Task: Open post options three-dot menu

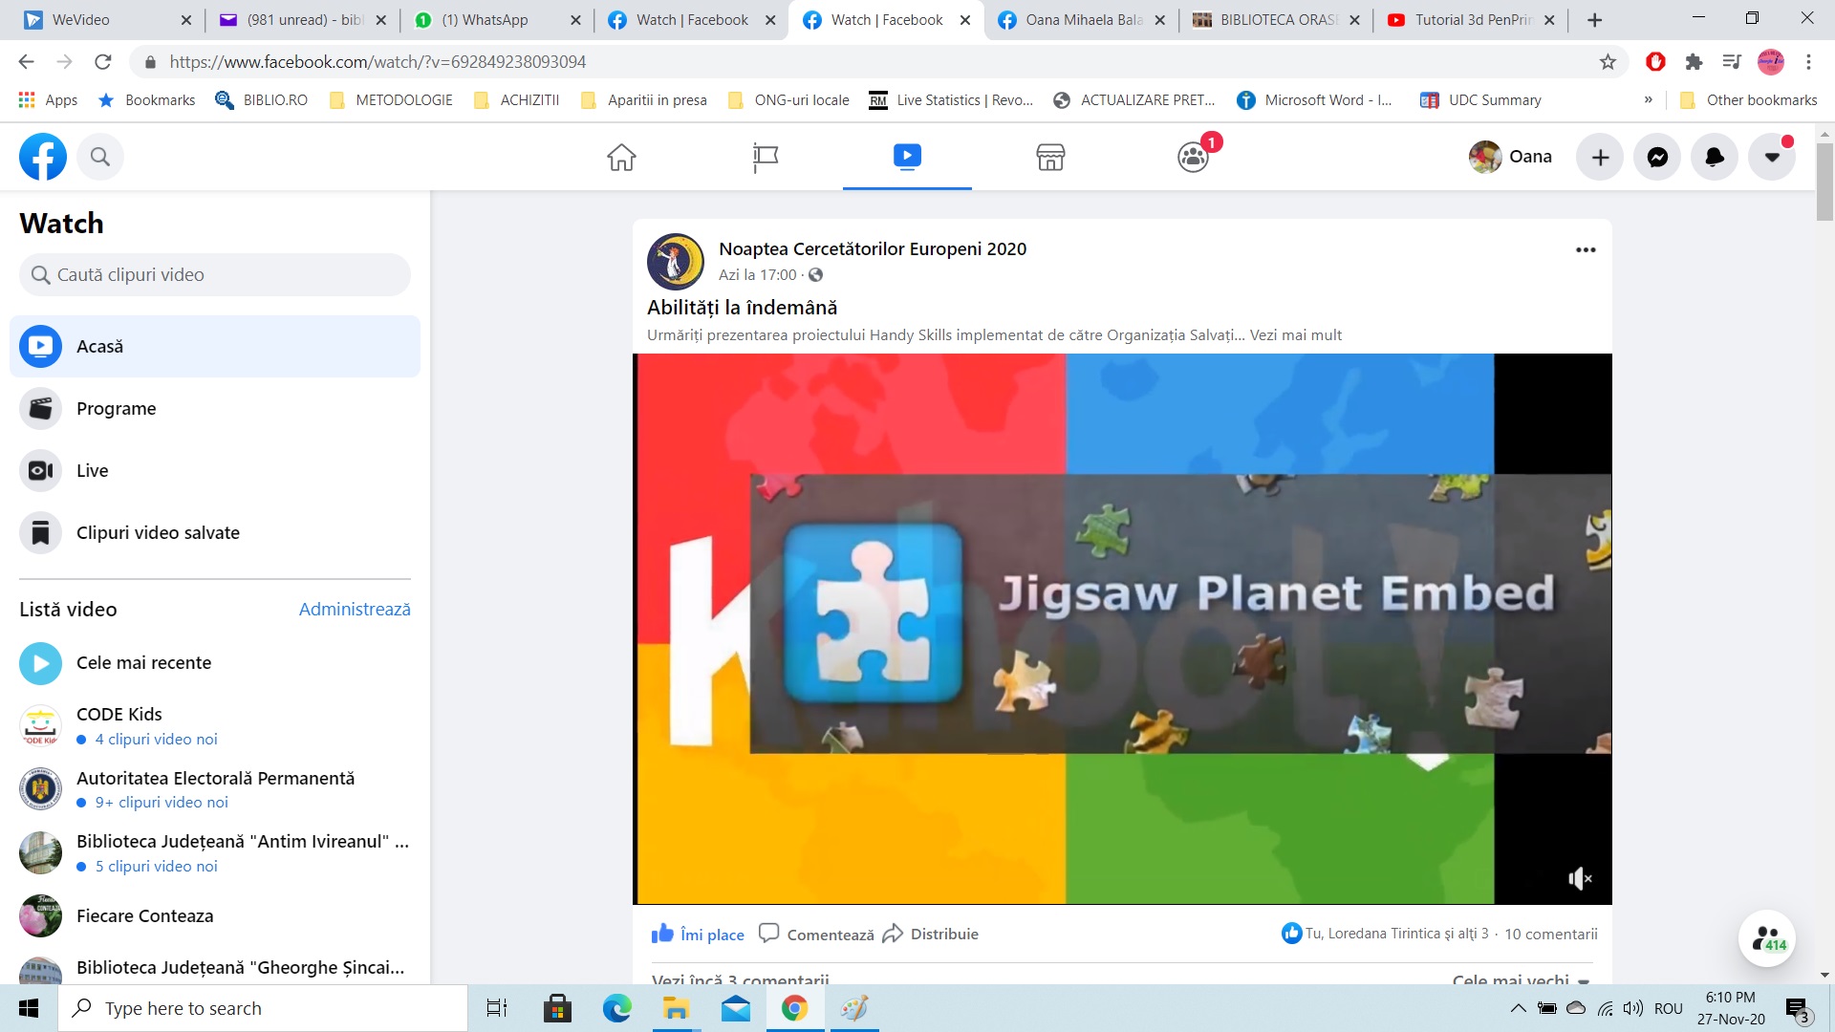Action: coord(1586,249)
